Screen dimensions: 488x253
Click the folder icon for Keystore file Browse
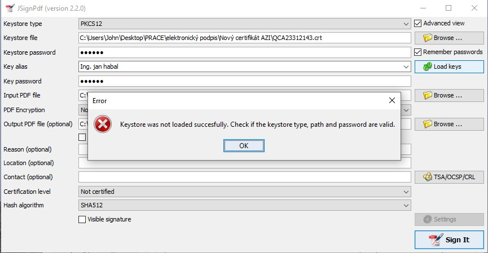coord(428,38)
